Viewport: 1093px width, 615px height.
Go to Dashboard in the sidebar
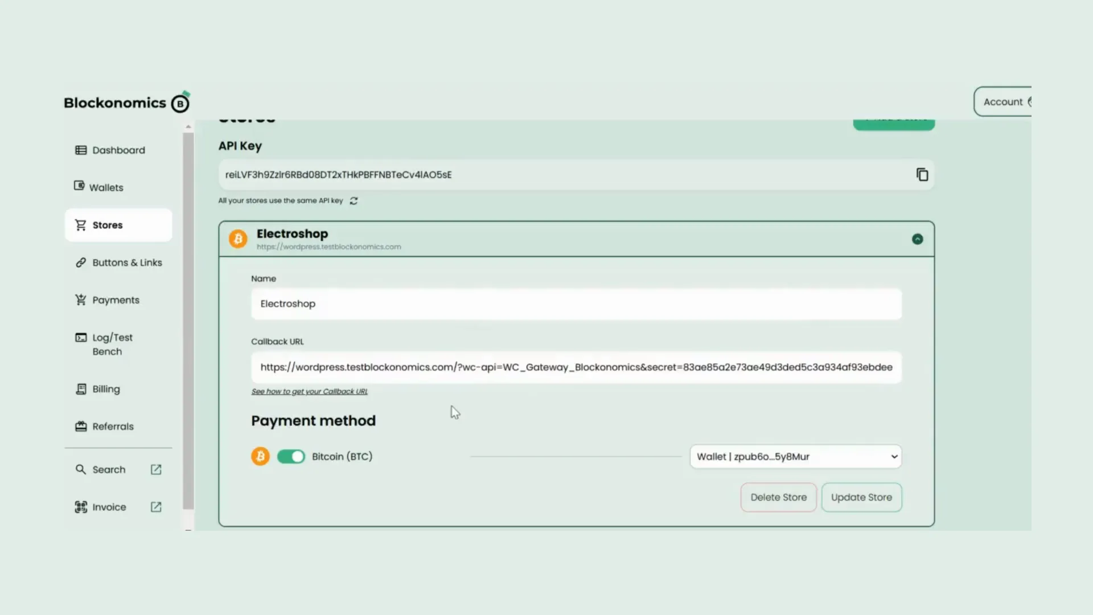(x=118, y=150)
